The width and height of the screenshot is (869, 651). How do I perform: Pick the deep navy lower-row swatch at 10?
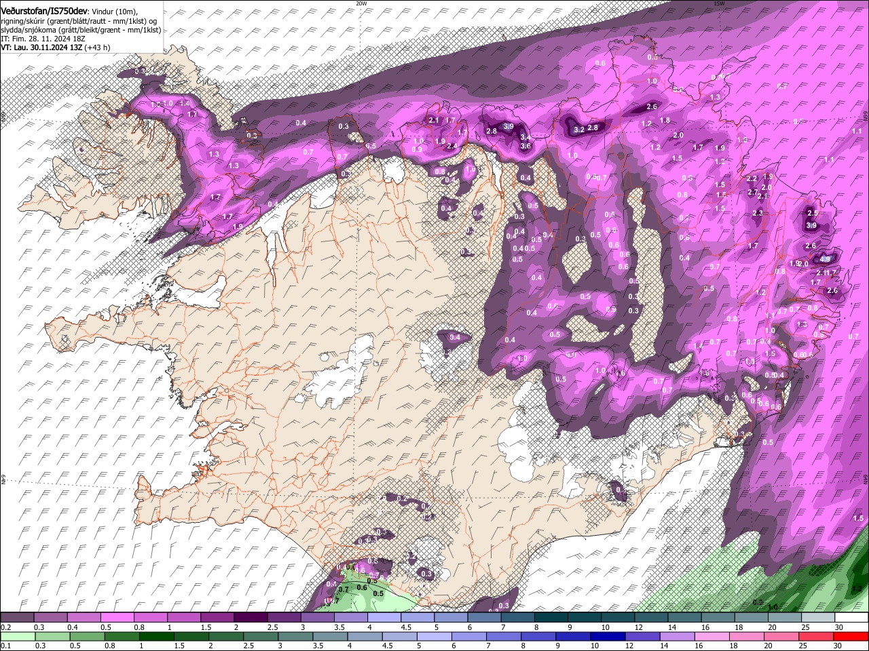coord(608,637)
